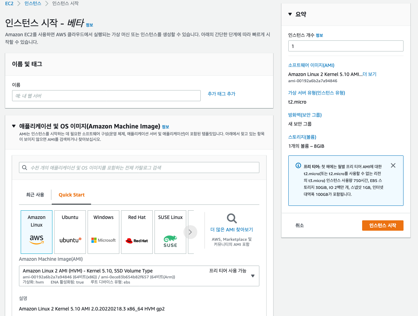Click the 새 보안 그룹 text
418x316 pixels.
300,124
